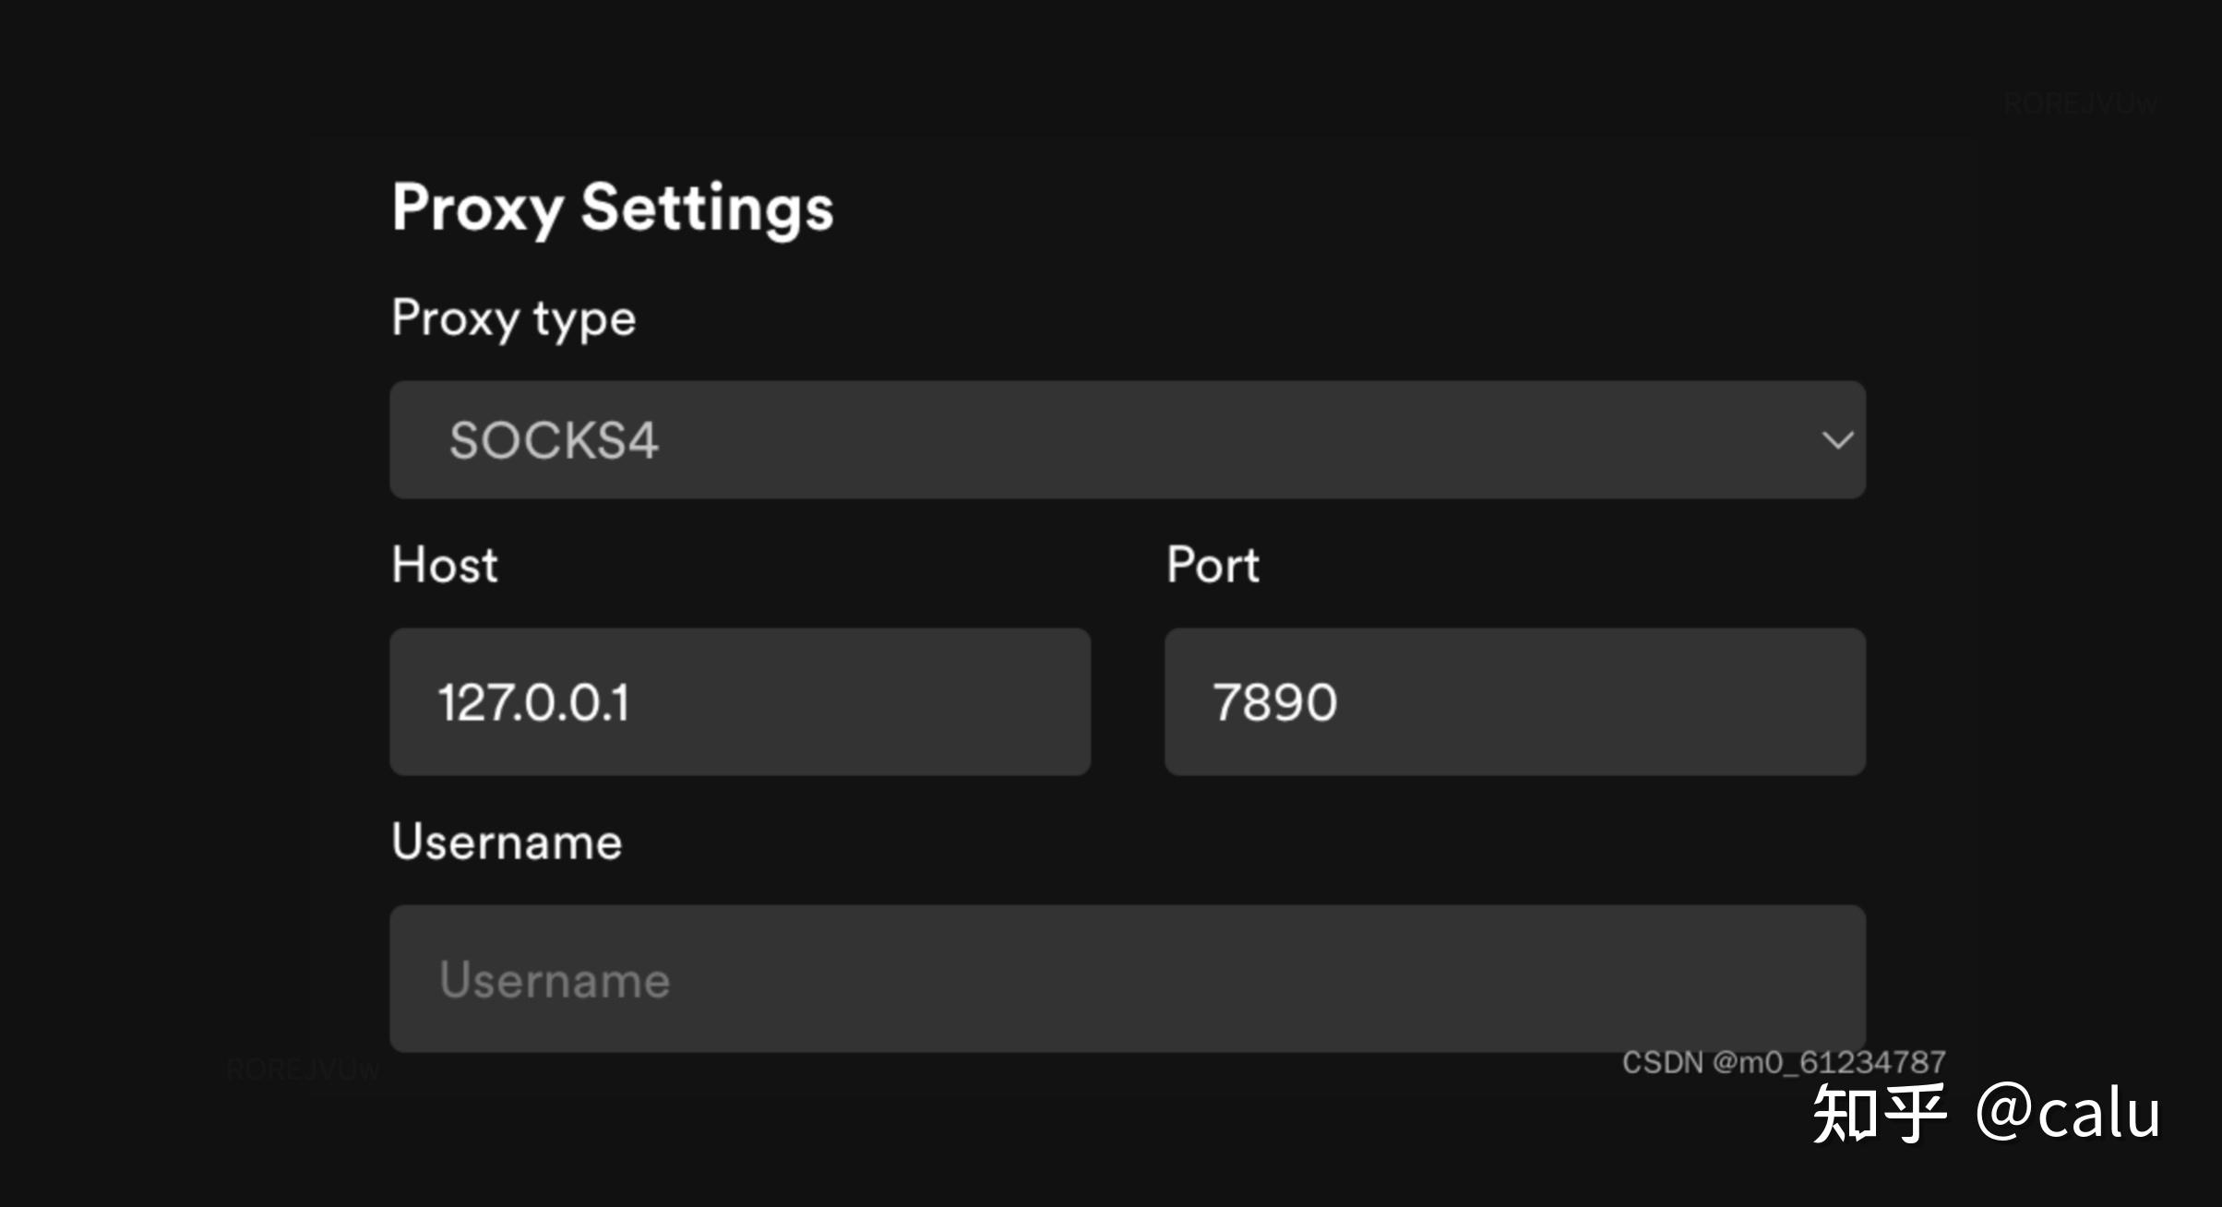Screen dimensions: 2222x1207
Task: Click the Host field label
Action: tap(445, 565)
